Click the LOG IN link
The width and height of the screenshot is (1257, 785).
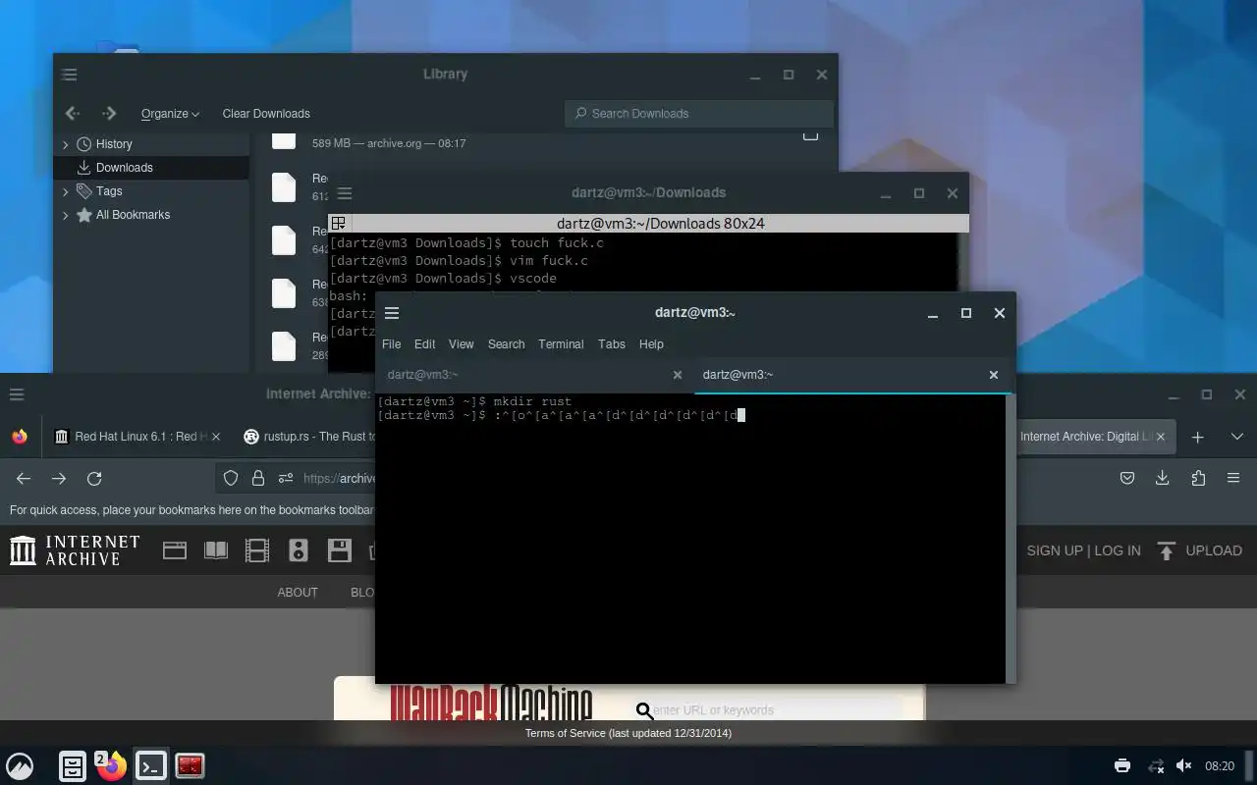click(x=1118, y=551)
